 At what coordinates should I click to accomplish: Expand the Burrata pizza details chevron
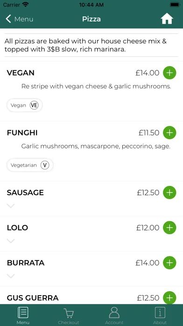11,276
